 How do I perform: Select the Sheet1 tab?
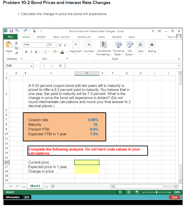coord(35,186)
